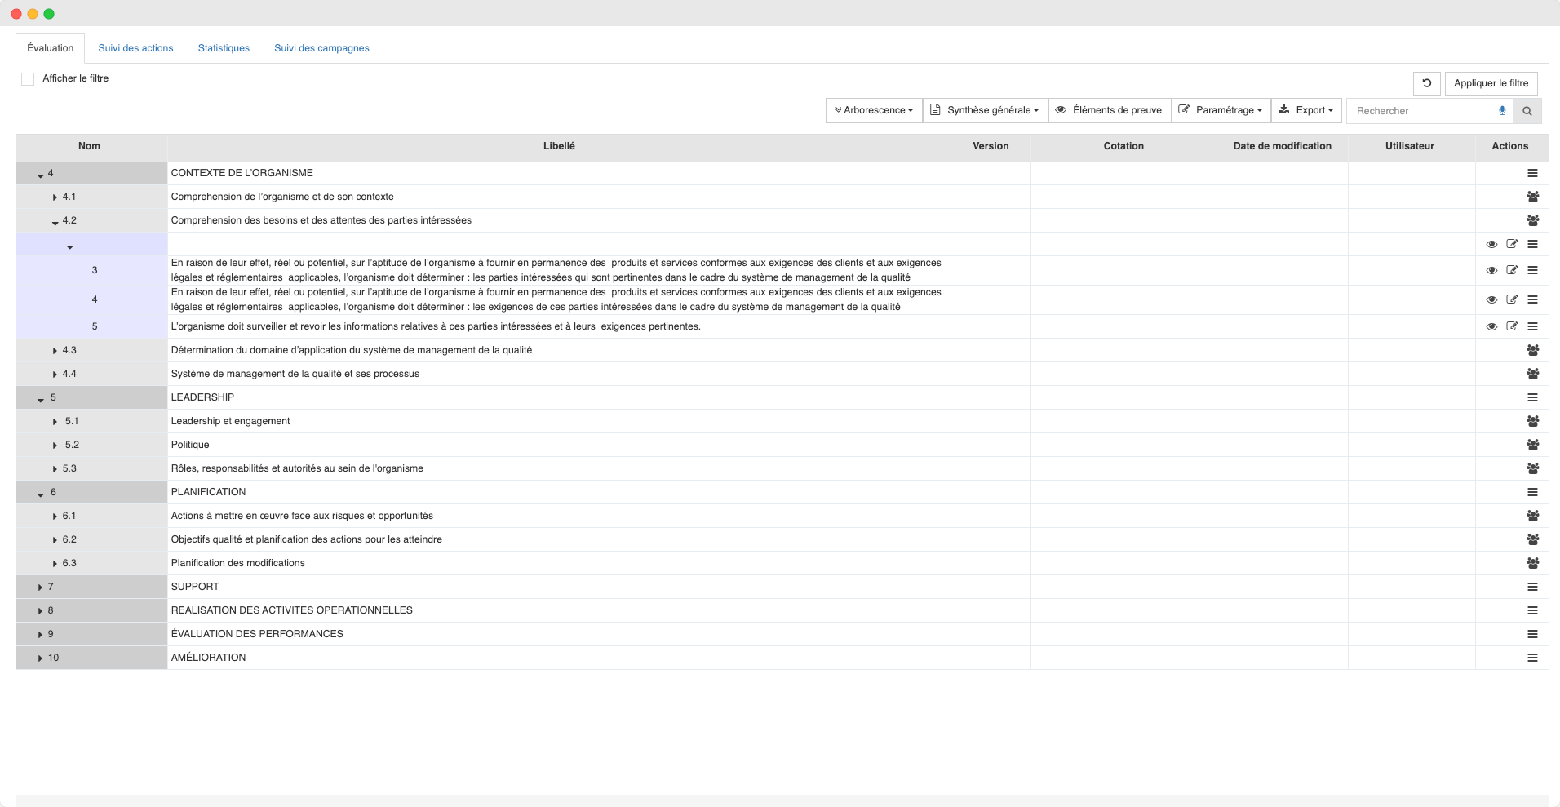This screenshot has height=807, width=1560.
Task: Select the Évaluation tab
Action: 51,48
